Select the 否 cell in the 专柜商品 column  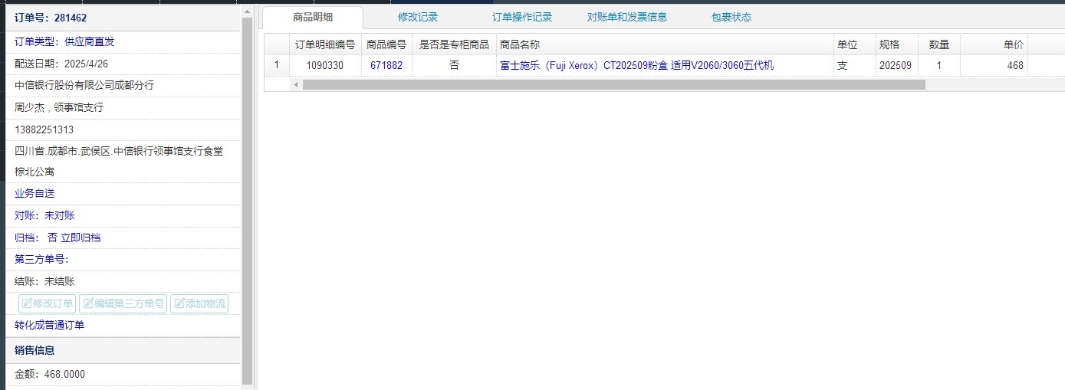[x=454, y=66]
